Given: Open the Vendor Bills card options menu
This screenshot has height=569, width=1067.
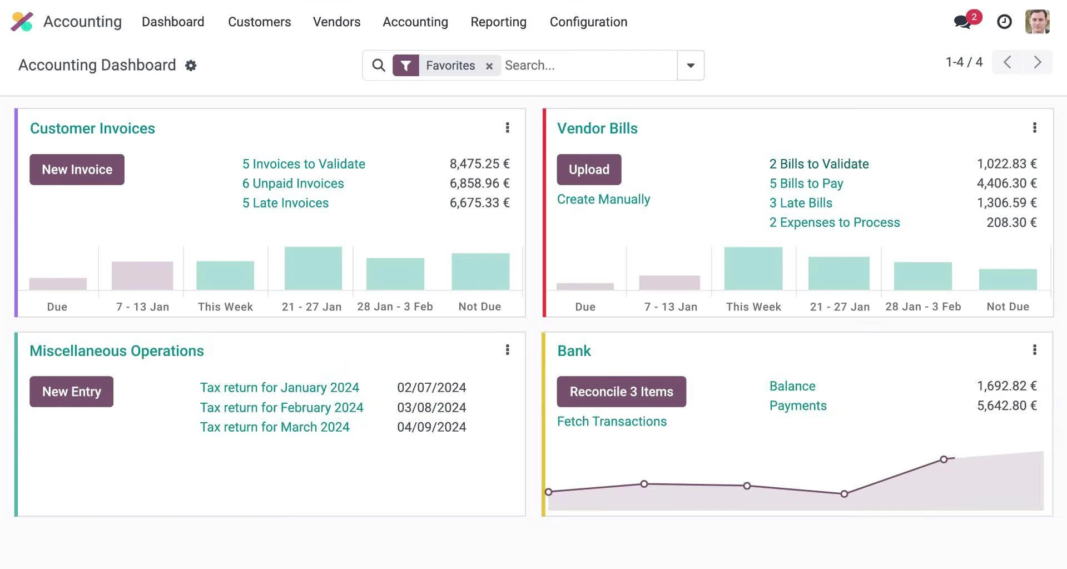Looking at the screenshot, I should coord(1035,128).
